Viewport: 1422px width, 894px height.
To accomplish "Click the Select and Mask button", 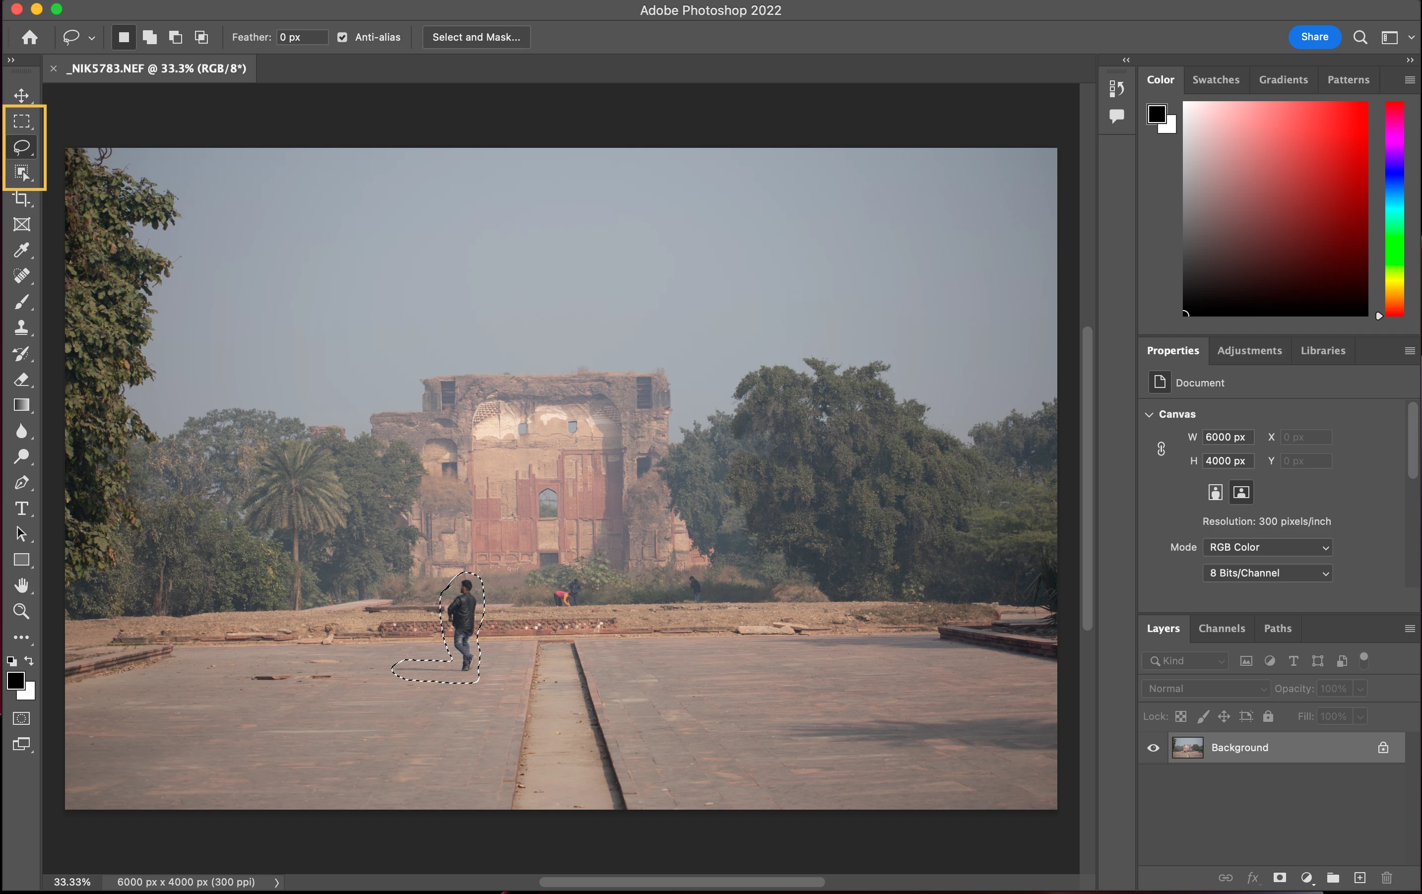I will click(476, 37).
